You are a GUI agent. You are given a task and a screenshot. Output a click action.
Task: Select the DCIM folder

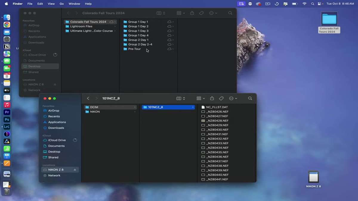tap(110, 107)
